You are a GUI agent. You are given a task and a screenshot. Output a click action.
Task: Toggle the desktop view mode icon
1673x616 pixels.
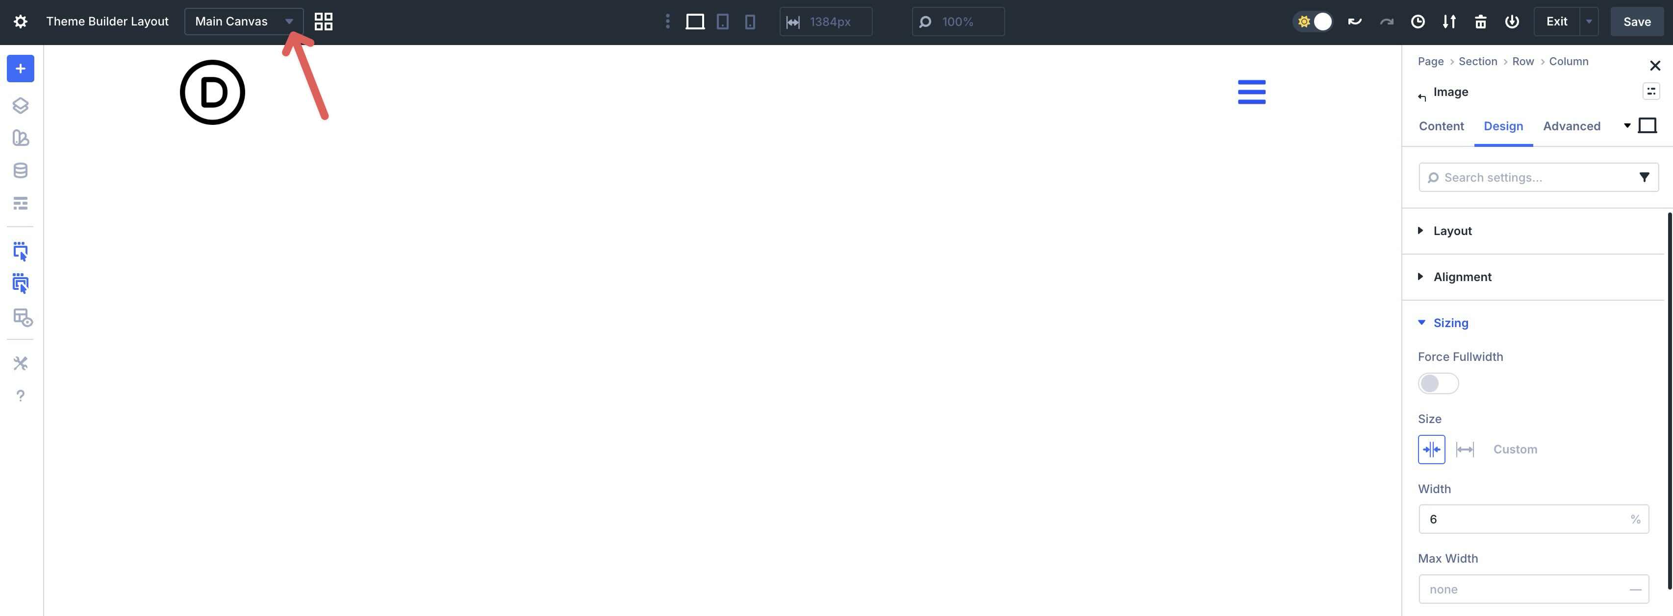(695, 22)
